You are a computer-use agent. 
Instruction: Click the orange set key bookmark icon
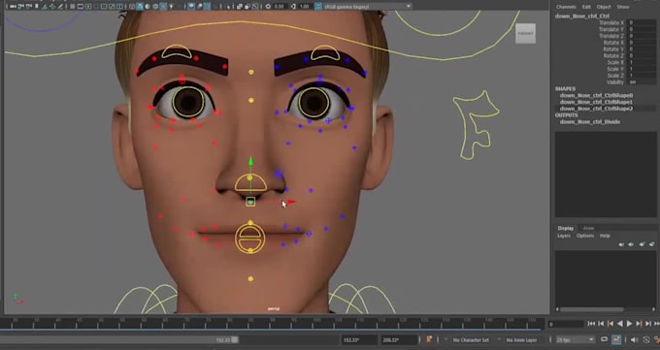pos(429,339)
